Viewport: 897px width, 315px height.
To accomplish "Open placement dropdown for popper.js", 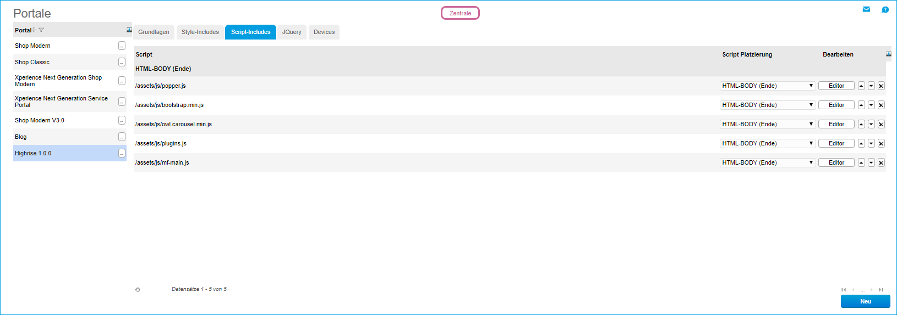I will (x=768, y=86).
